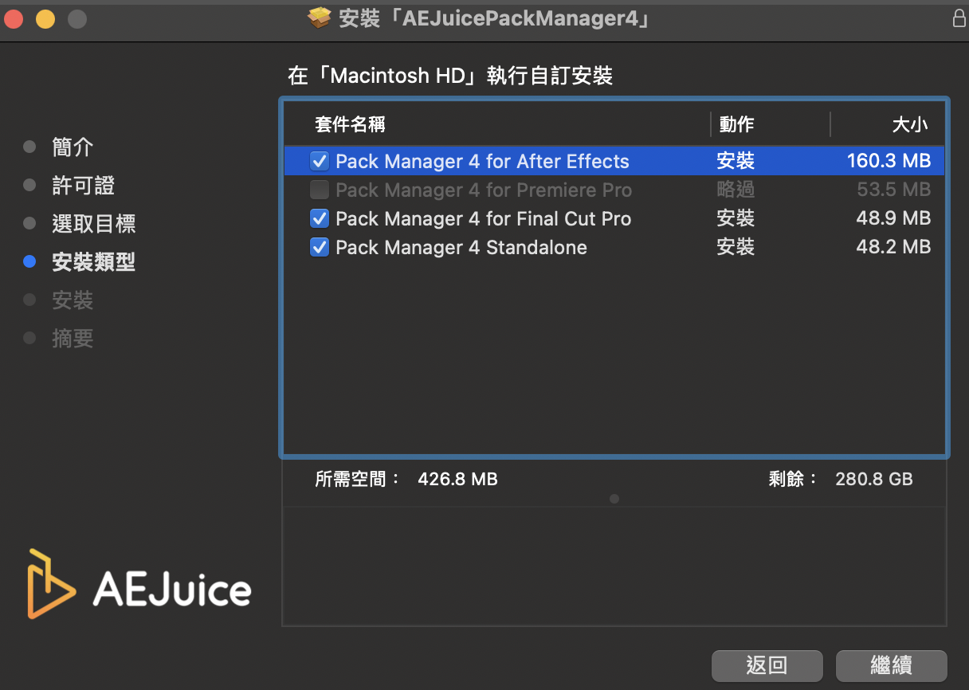Select the 簡介 step in sidebar

pyautogui.click(x=73, y=147)
